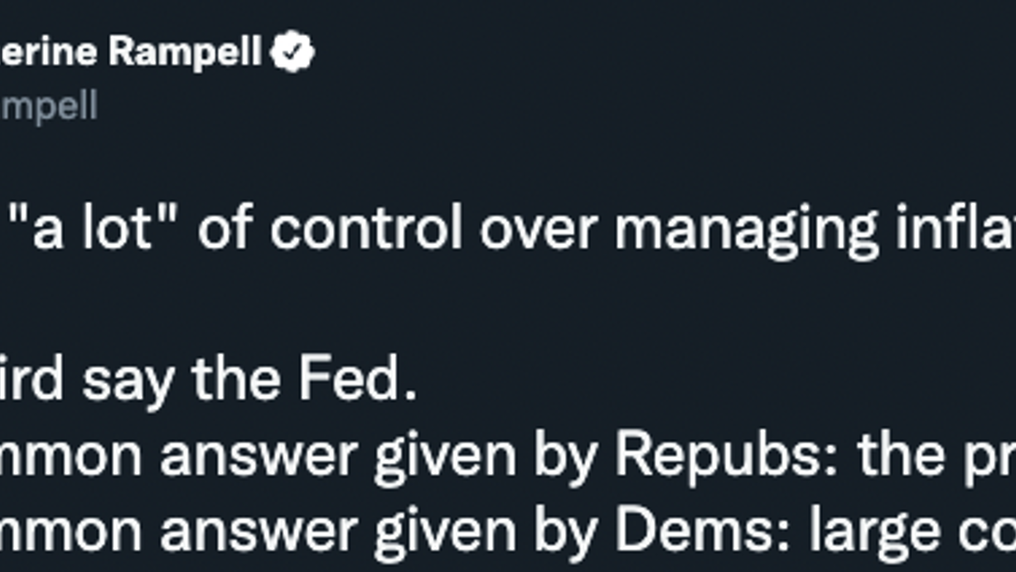This screenshot has width=1016, height=572.
Task: Click the tweet line about managing inflation
Action: pyautogui.click(x=508, y=227)
